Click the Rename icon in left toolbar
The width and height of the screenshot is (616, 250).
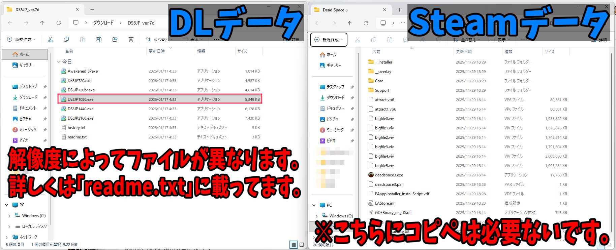click(x=99, y=40)
